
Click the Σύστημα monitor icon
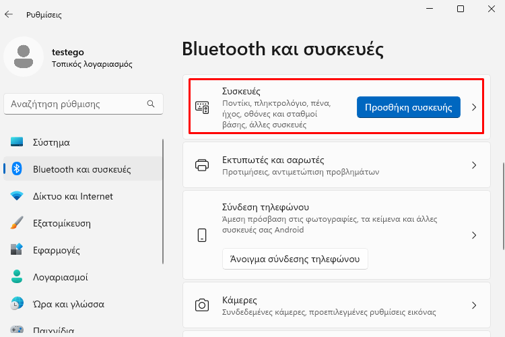point(17,142)
